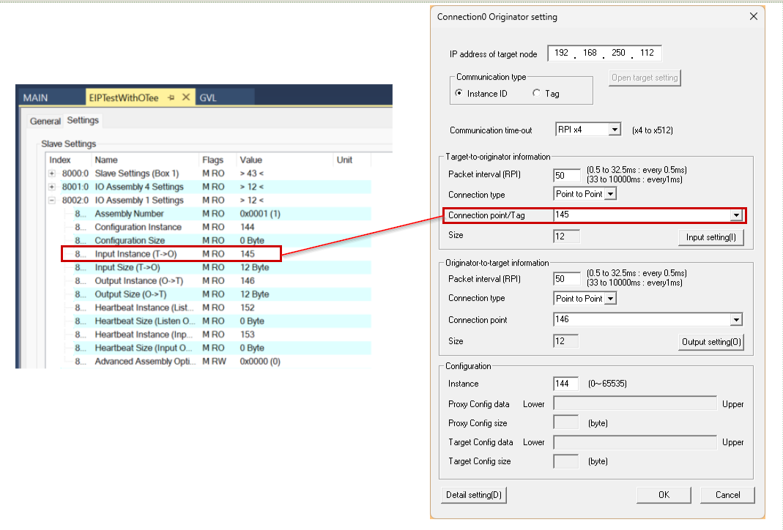Screen dimensions: 783x530
Task: Expand the 8001:0 IO Assembly 4 node
Action: 52,187
